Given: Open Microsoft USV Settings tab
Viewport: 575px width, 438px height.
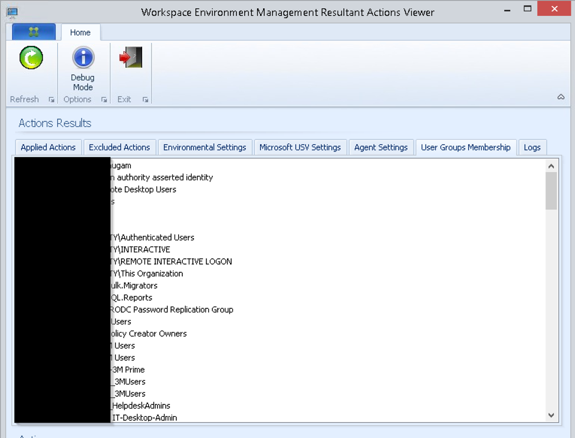Looking at the screenshot, I should (x=300, y=147).
